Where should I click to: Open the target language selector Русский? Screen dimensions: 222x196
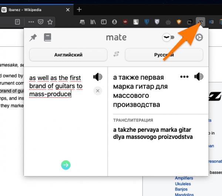(x=164, y=55)
